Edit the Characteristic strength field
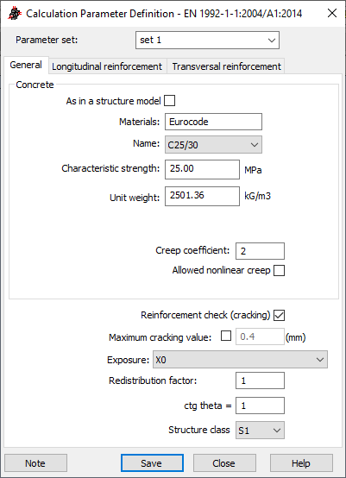 pyautogui.click(x=202, y=169)
